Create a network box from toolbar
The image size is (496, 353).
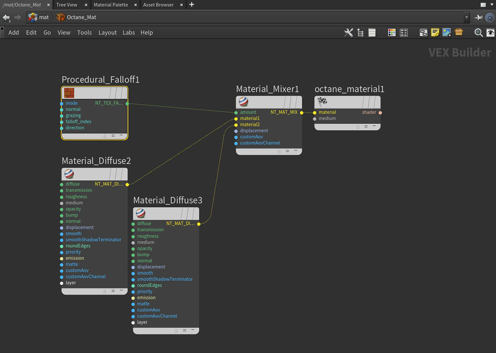click(x=423, y=33)
